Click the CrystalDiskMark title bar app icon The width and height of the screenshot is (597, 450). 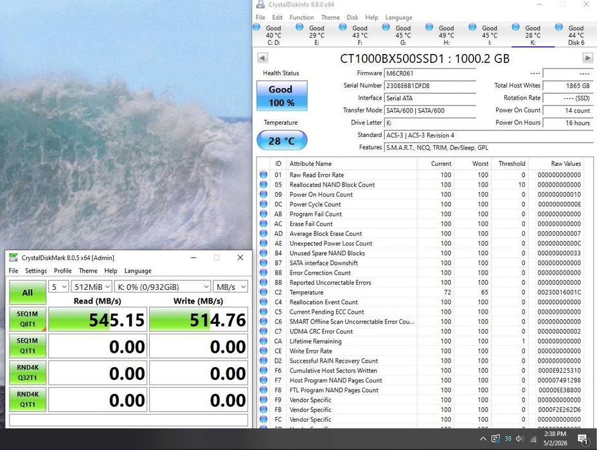point(13,258)
